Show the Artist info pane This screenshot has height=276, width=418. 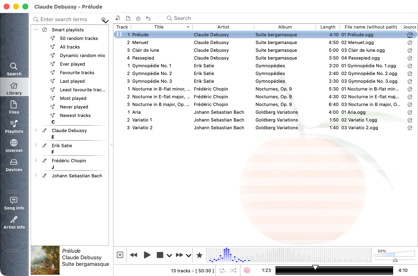tap(14, 223)
